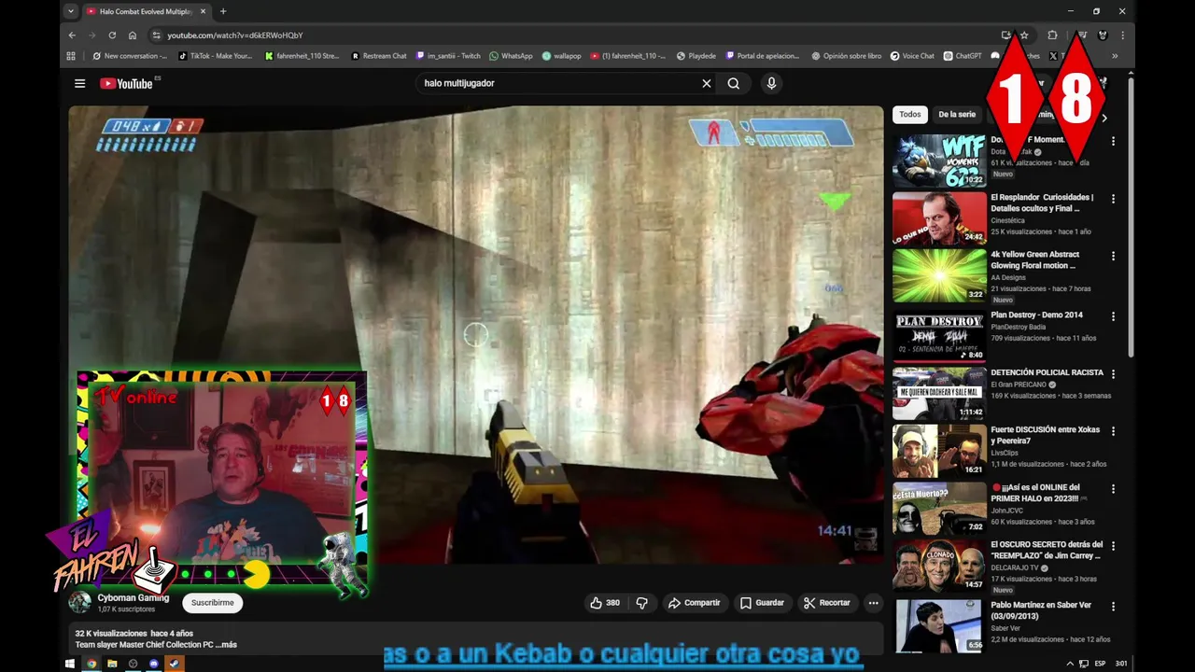This screenshot has width=1195, height=672.
Task: Open the WTF Moments video thumbnail
Action: click(939, 161)
